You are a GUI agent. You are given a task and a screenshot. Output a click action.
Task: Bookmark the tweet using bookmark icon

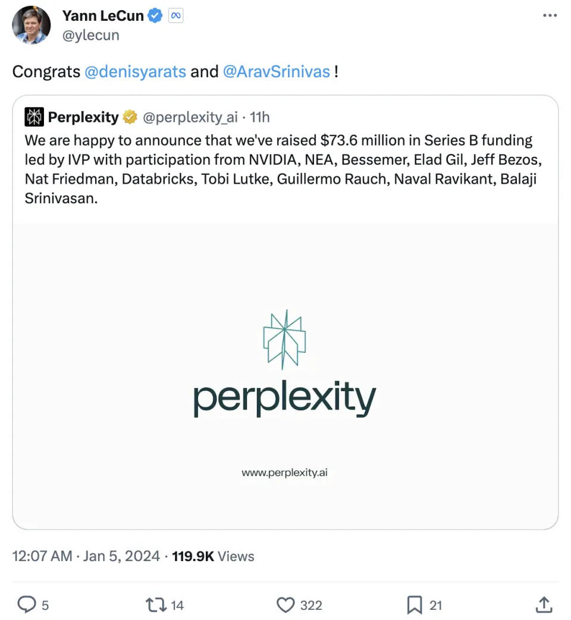click(415, 605)
